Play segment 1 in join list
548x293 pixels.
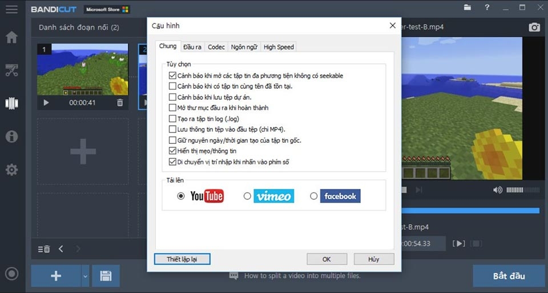click(x=46, y=103)
